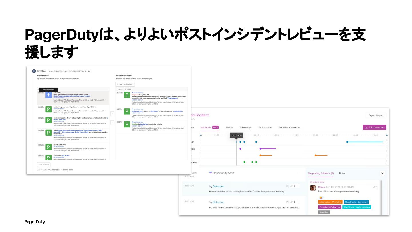This screenshot has height=232, width=412.
Task: Click Add Summary on the Triggered entry
Action: tap(138, 93)
